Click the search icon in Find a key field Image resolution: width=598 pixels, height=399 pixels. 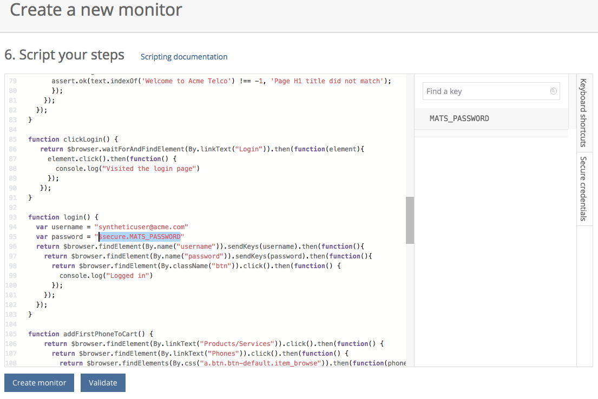(x=554, y=91)
